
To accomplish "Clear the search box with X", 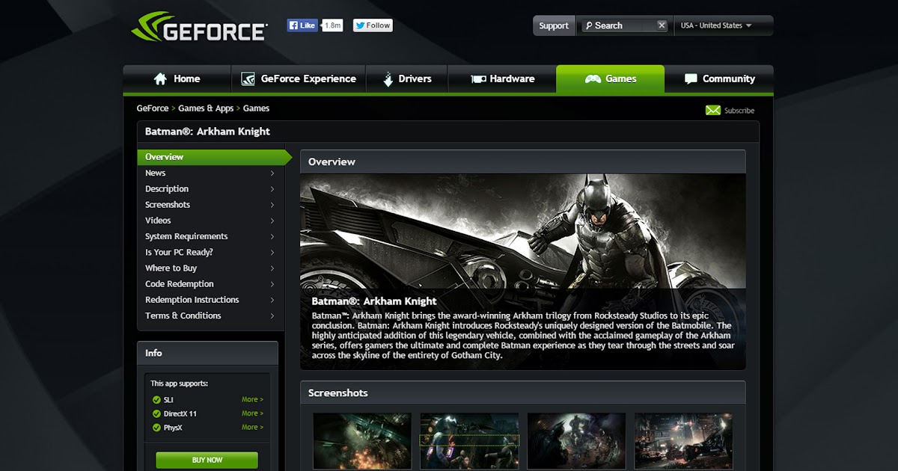I will coord(662,25).
